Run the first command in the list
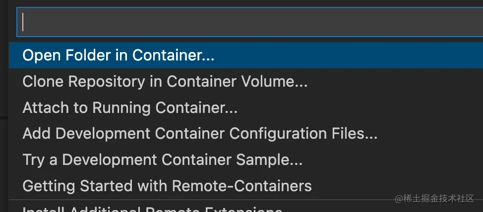Viewport: 483px width, 212px height. (119, 55)
